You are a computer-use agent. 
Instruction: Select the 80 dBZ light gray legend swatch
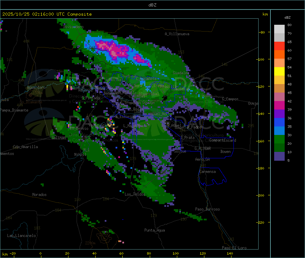pyautogui.click(x=279, y=29)
